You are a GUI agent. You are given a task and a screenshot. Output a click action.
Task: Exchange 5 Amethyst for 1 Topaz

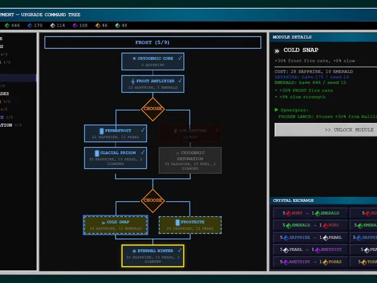coord(310,262)
